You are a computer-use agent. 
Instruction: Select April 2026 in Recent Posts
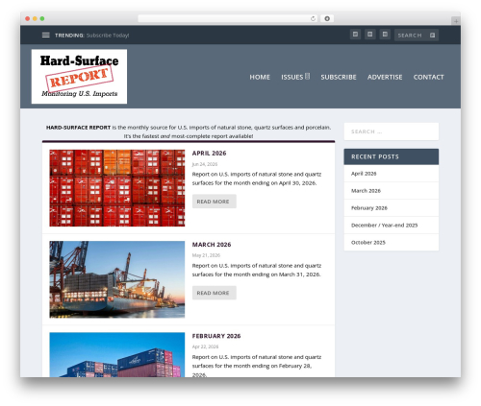point(364,174)
